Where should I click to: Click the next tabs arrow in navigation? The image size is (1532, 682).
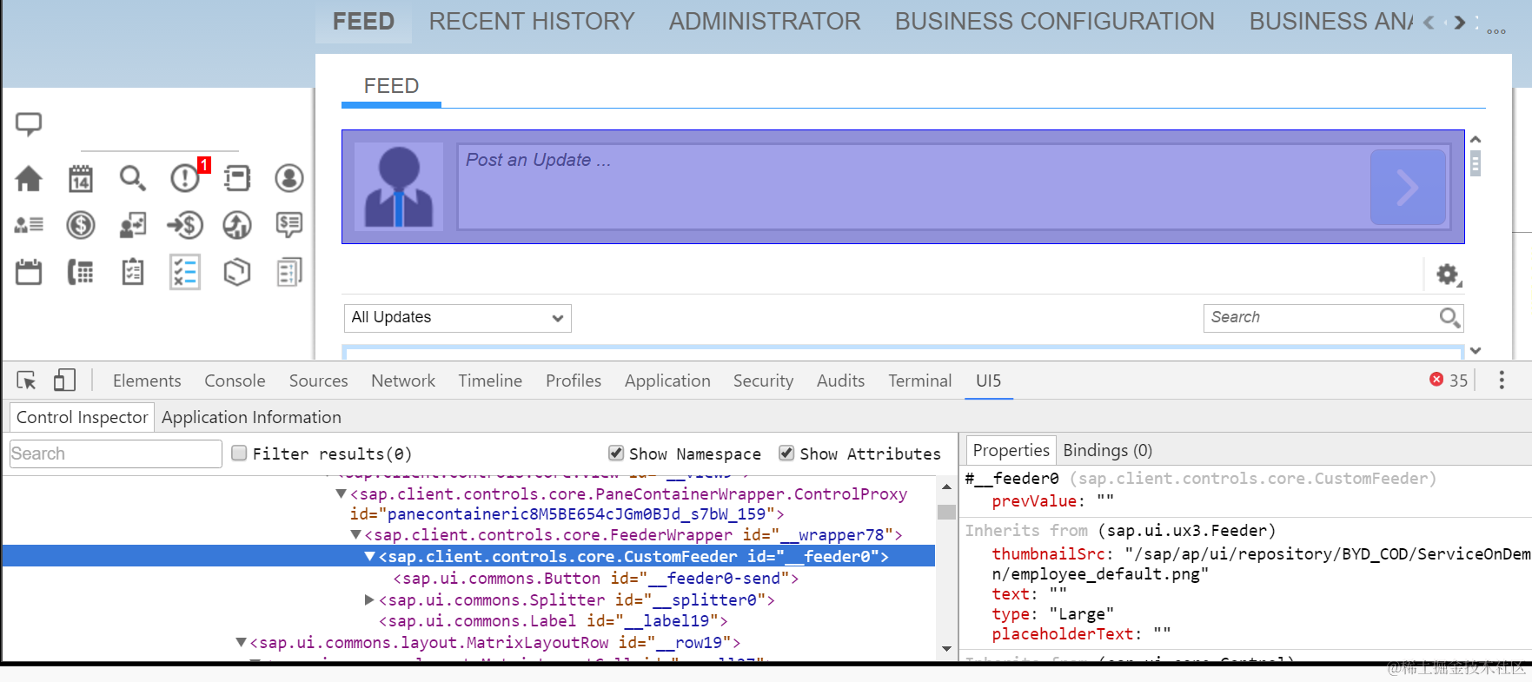point(1460,23)
